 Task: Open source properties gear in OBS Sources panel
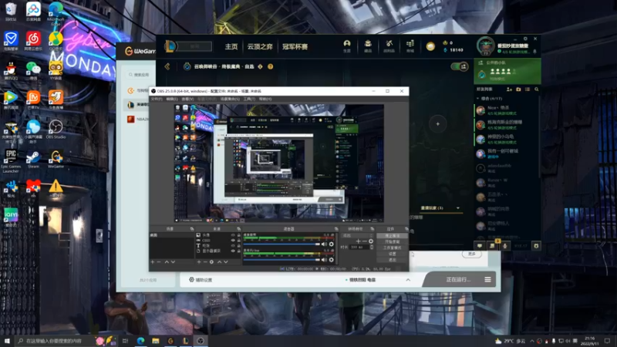click(x=211, y=262)
